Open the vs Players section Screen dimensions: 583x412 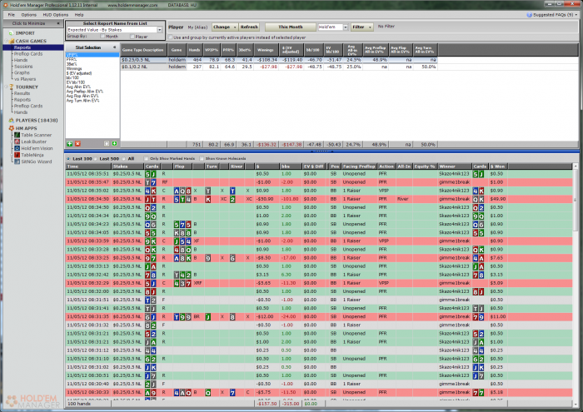(25, 79)
